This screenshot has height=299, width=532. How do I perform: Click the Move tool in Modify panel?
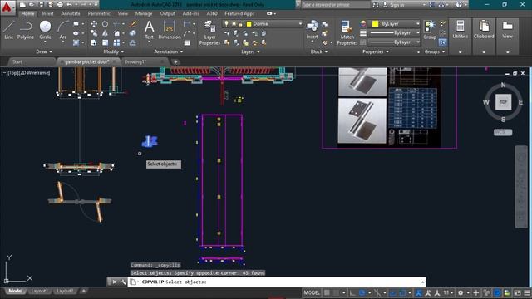click(94, 24)
